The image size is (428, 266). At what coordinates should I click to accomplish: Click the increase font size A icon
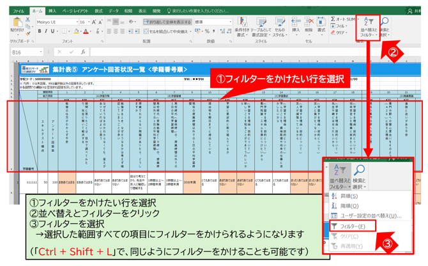point(94,22)
